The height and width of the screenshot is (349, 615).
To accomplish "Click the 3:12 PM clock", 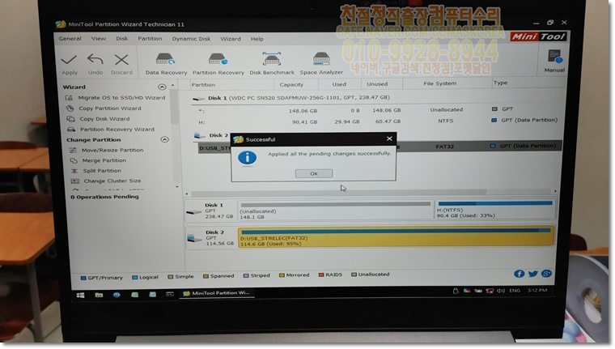I will pos(537,290).
